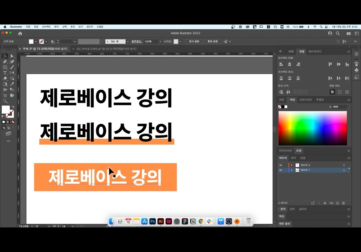Open 파일 menu

tap(28, 27)
